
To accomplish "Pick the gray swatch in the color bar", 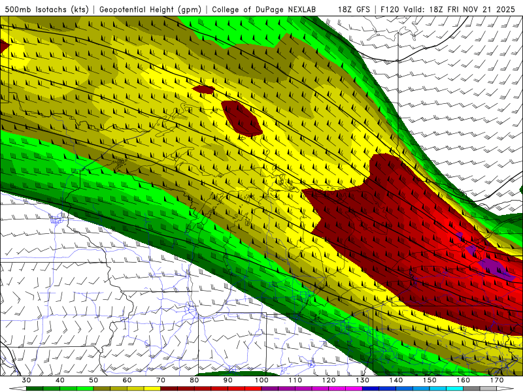I will click(x=471, y=388).
